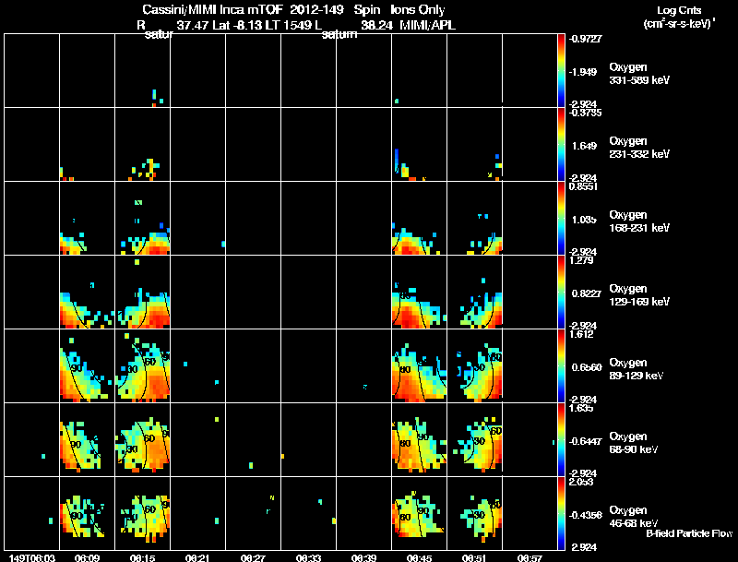Screen dimensions: 738x562
Task: Click the colorbar value '1.035'
Action: 584,220
